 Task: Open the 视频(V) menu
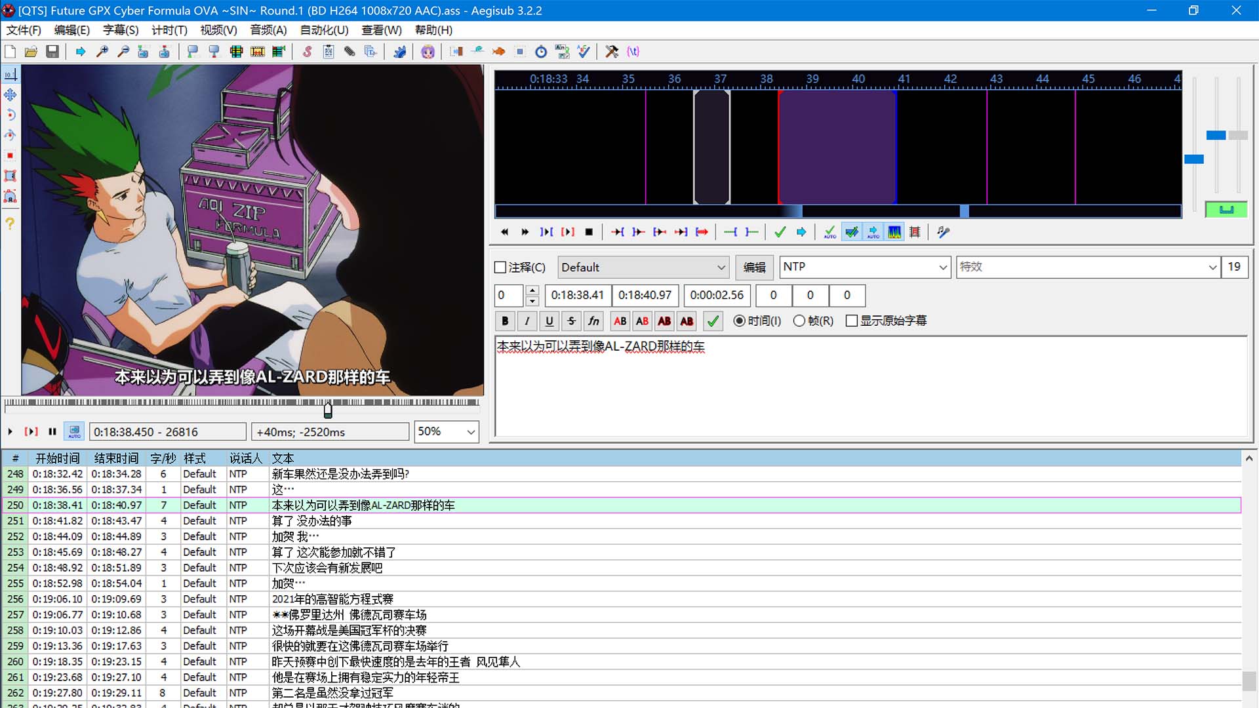[x=218, y=30]
